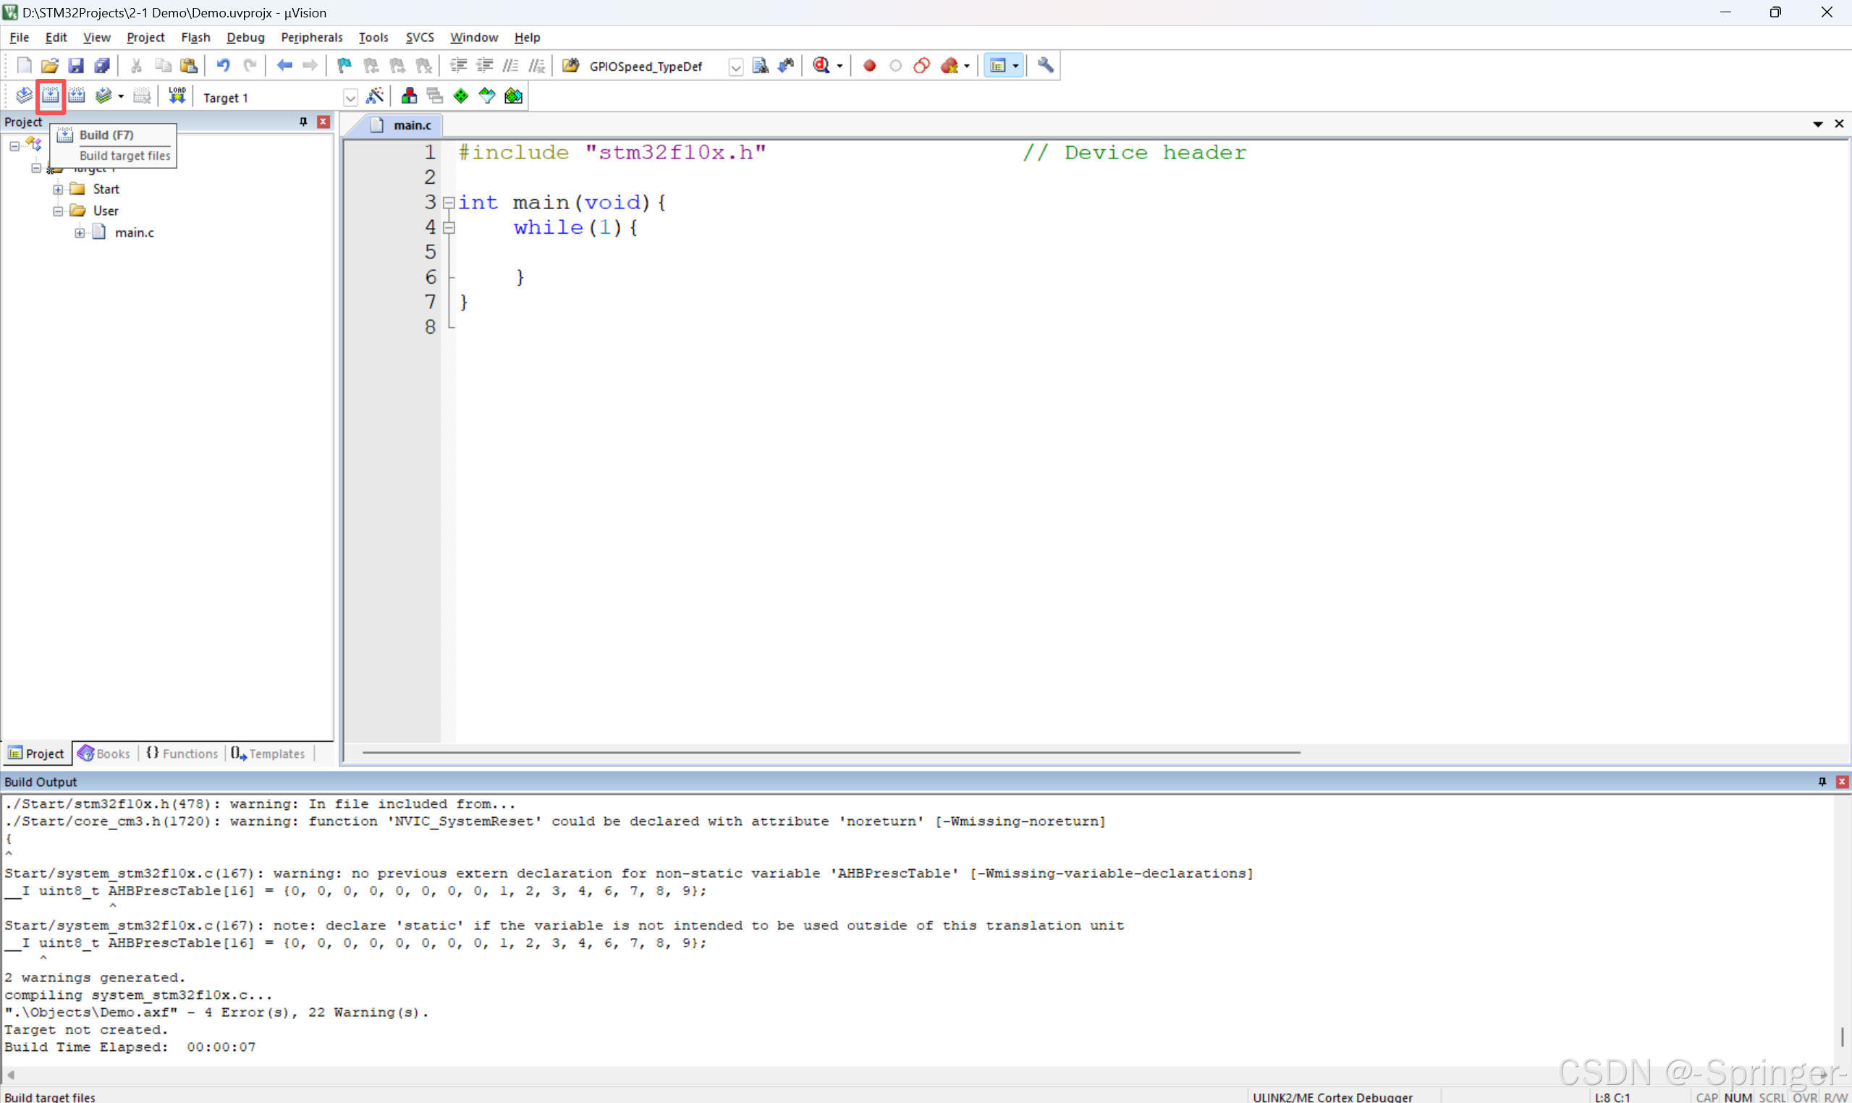Open the wrench Configuration icon
Screen dimensions: 1852x1103
click(x=1046, y=65)
